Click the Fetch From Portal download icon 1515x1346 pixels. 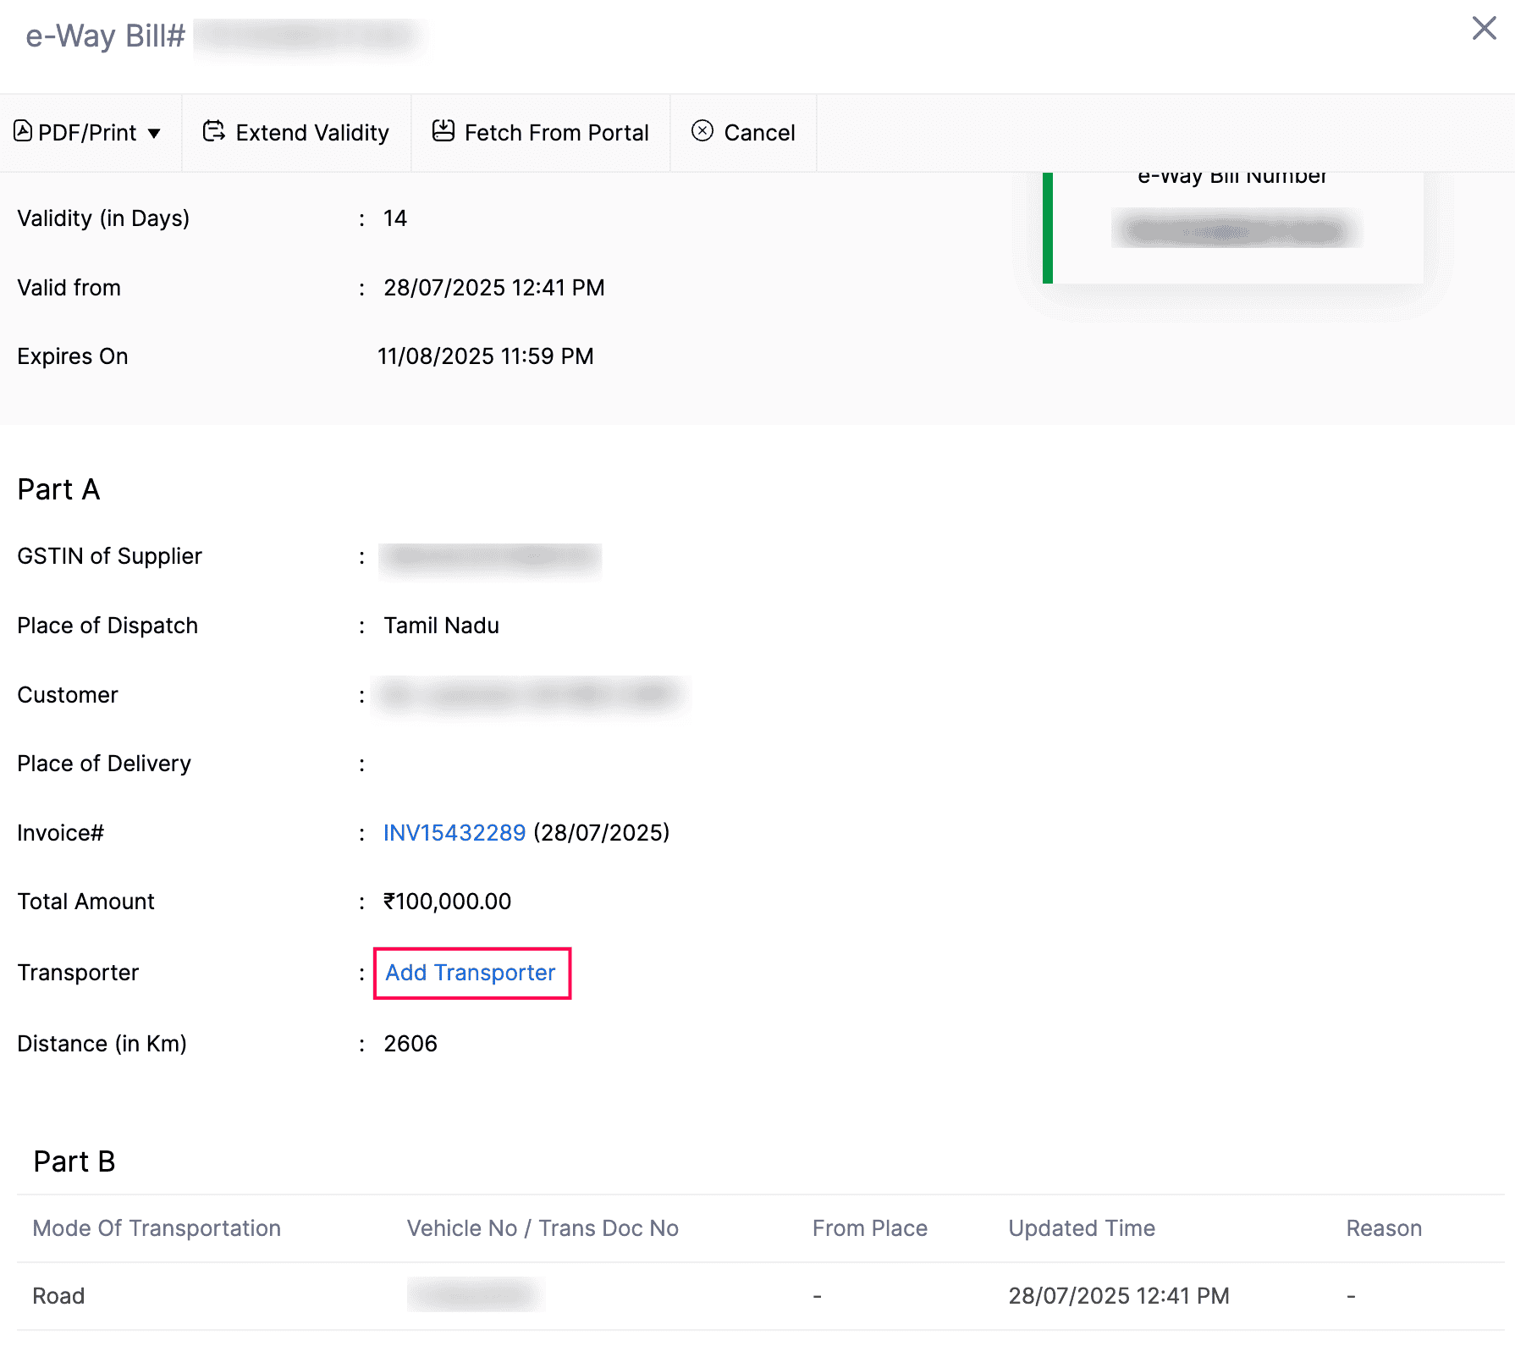[443, 131]
